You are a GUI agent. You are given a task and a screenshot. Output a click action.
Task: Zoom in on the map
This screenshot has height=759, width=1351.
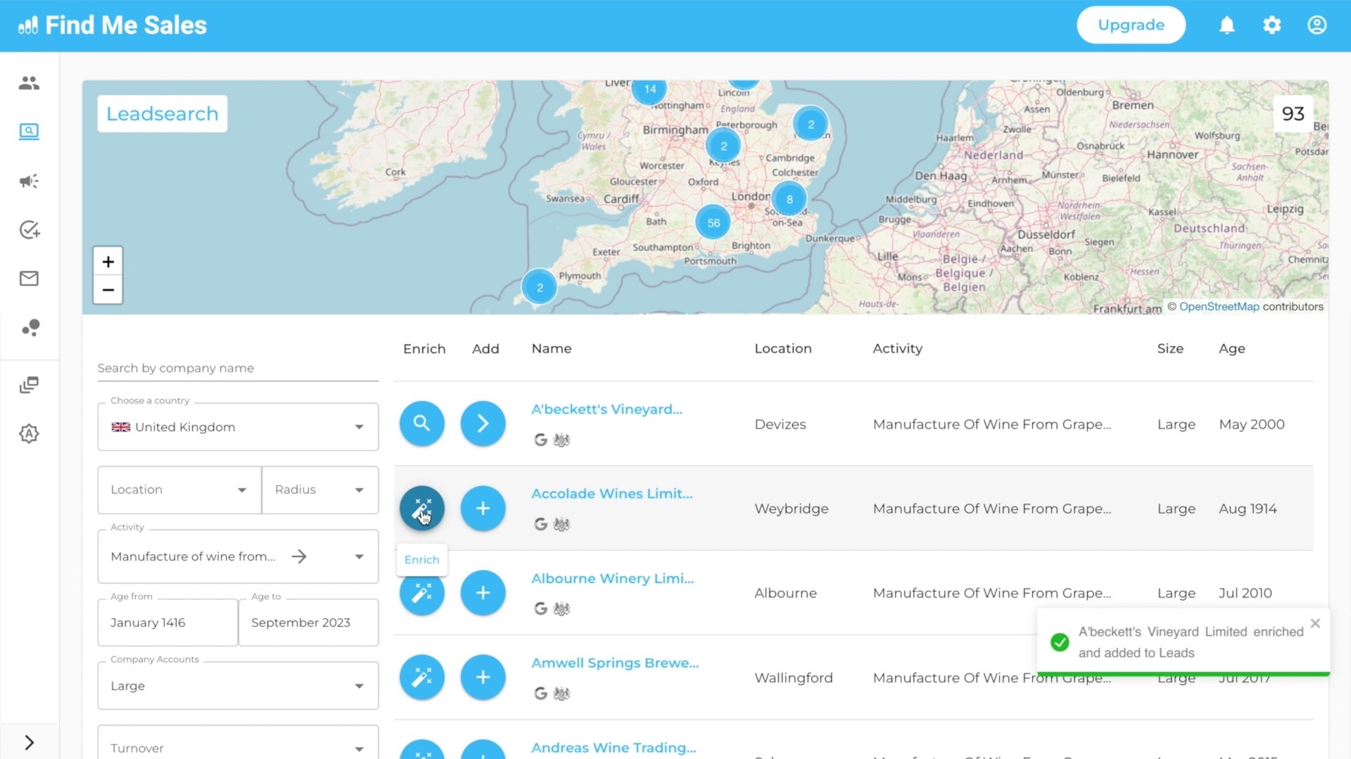(108, 262)
